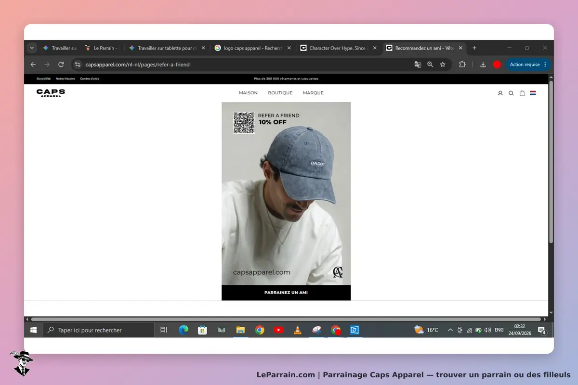Go back with browser back arrow
This screenshot has height=385, width=578.
[x=33, y=64]
